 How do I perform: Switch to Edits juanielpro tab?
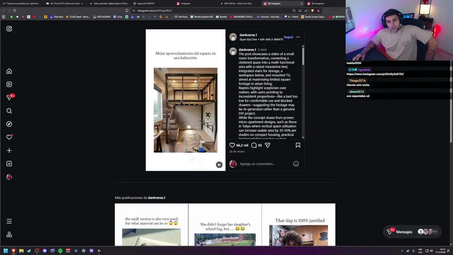click(108, 4)
